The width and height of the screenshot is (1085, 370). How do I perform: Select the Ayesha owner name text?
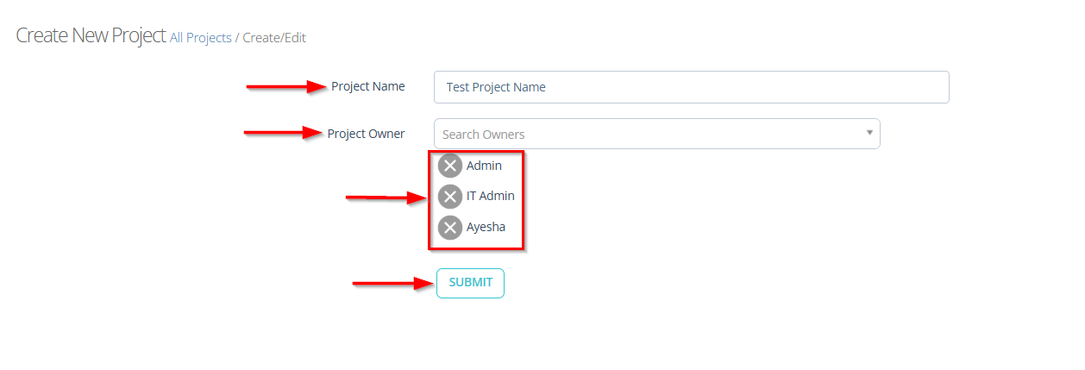(486, 228)
